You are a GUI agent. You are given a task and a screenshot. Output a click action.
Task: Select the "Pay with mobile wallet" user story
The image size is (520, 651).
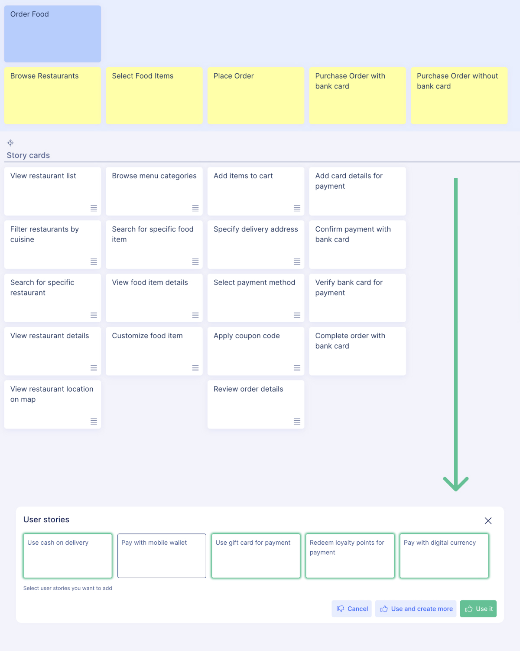tap(161, 556)
